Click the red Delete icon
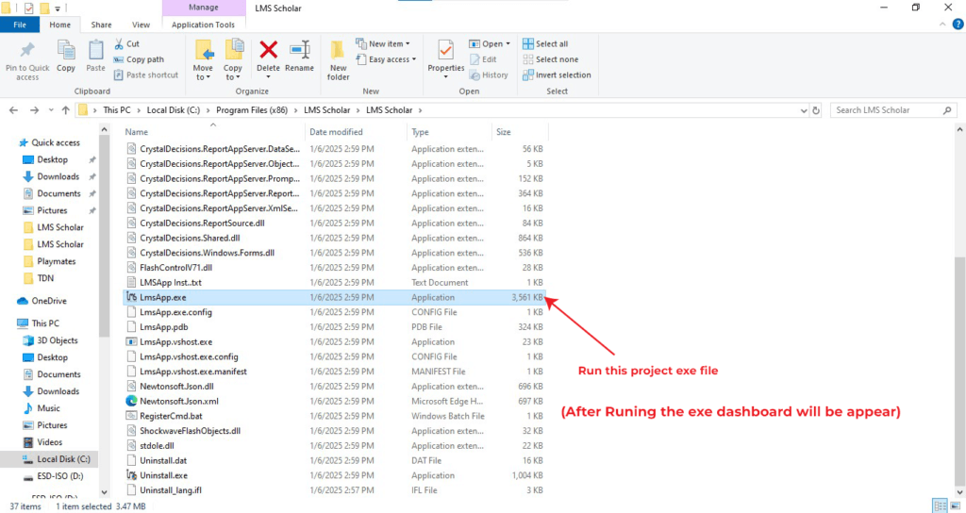 [x=268, y=49]
